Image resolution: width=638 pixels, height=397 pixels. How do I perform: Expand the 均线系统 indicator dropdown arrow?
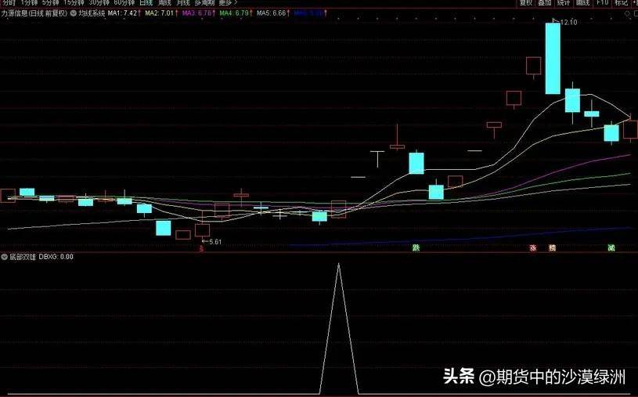coord(74,13)
